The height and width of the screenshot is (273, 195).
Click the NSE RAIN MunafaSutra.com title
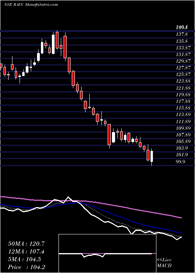tap(31, 5)
